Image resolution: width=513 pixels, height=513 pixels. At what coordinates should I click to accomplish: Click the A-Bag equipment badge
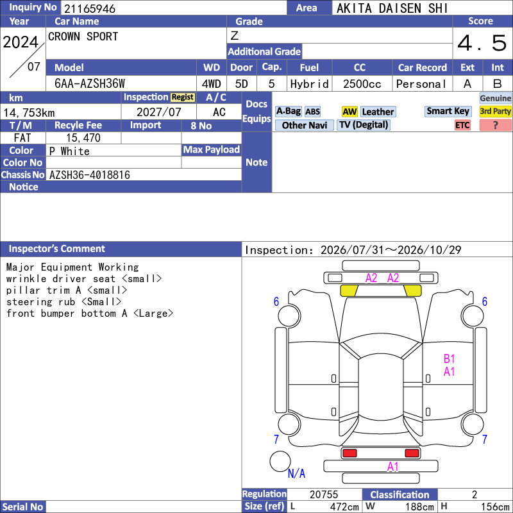pyautogui.click(x=288, y=112)
